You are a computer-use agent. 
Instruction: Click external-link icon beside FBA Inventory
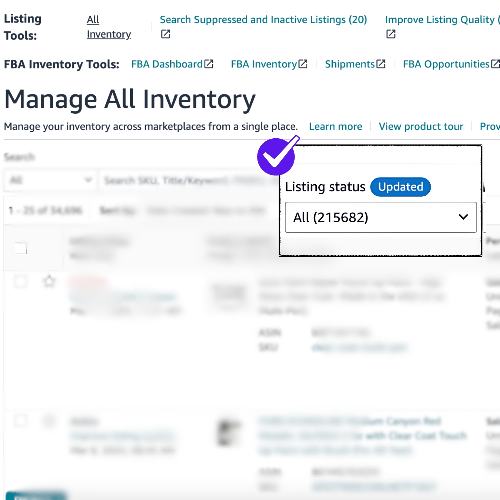(x=303, y=64)
